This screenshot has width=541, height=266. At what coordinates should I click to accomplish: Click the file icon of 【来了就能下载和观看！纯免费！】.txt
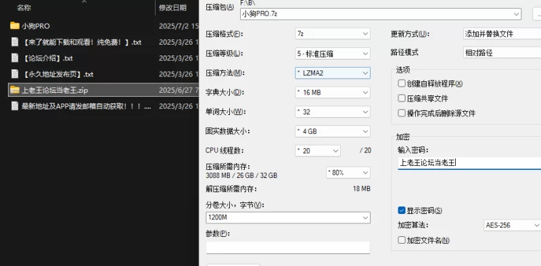[x=14, y=42]
